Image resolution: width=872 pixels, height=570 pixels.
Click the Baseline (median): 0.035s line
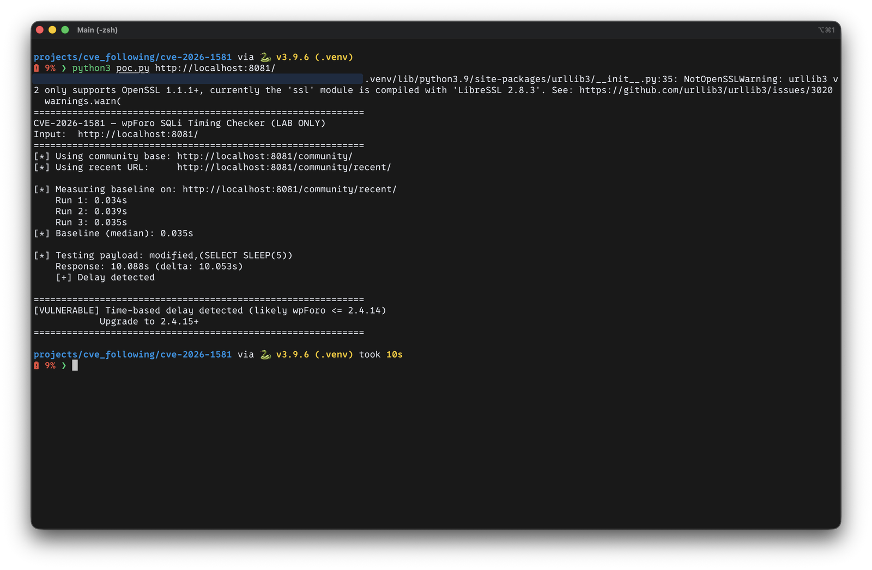(x=113, y=234)
